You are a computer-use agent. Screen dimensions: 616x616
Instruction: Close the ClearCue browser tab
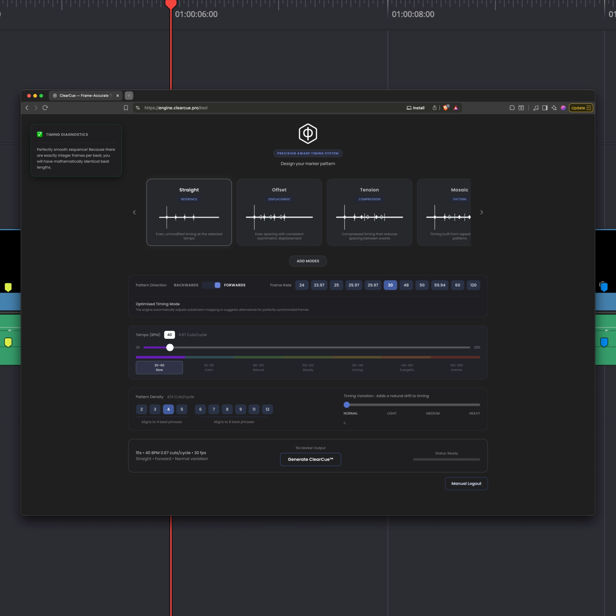(x=118, y=95)
